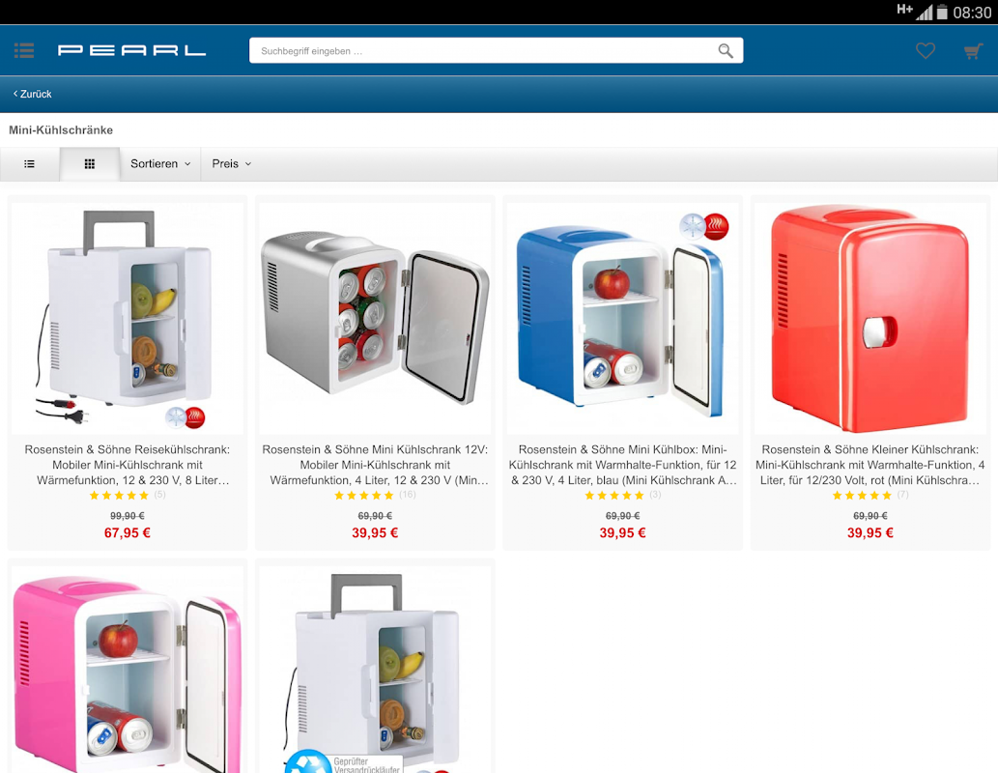Open the hamburger navigation menu
The image size is (998, 773).
pyautogui.click(x=24, y=50)
